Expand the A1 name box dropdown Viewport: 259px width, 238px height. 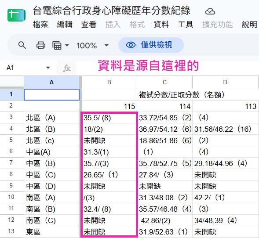pos(48,68)
